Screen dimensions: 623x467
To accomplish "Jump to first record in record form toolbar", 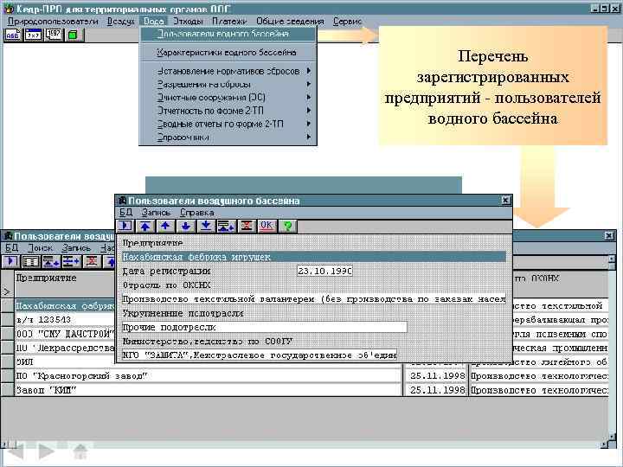I will pos(145,226).
